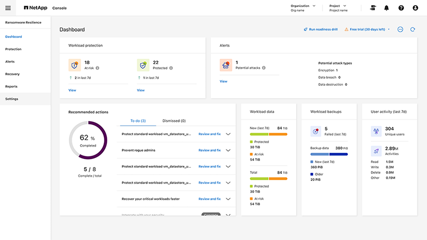
Task: Switch to the Dismissed (0) tab
Action: [174, 121]
